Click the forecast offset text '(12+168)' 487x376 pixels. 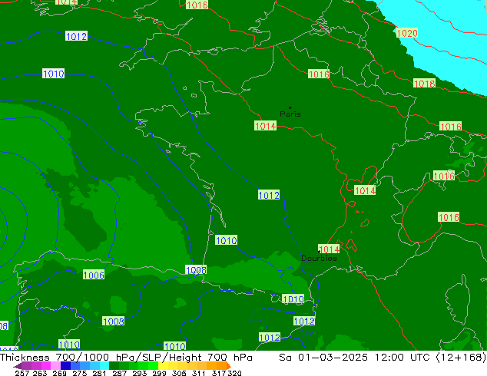point(461,357)
